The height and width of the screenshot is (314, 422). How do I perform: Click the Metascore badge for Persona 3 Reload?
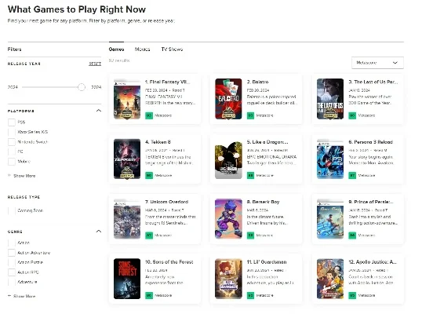pyautogui.click(x=352, y=175)
